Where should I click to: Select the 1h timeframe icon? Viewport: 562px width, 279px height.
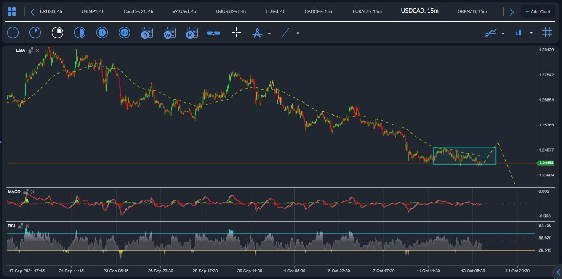[x=102, y=32]
